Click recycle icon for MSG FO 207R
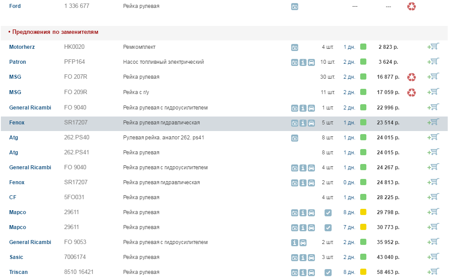This screenshot has height=277, width=453. click(x=411, y=77)
